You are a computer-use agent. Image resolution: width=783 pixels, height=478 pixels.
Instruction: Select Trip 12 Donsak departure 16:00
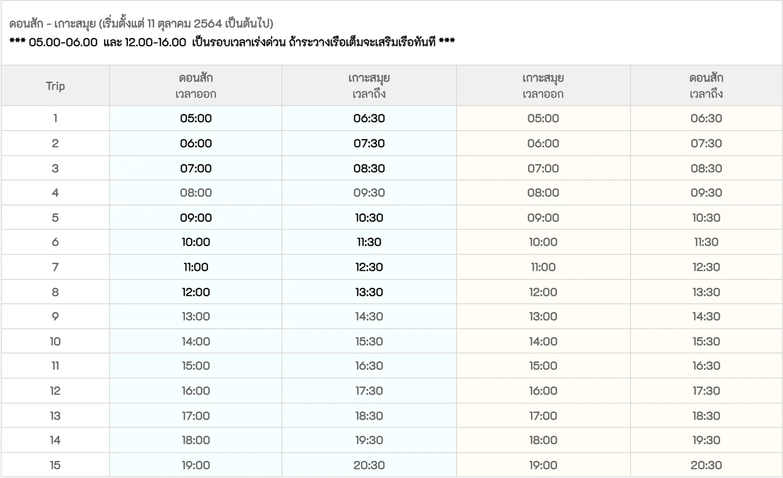coord(196,391)
